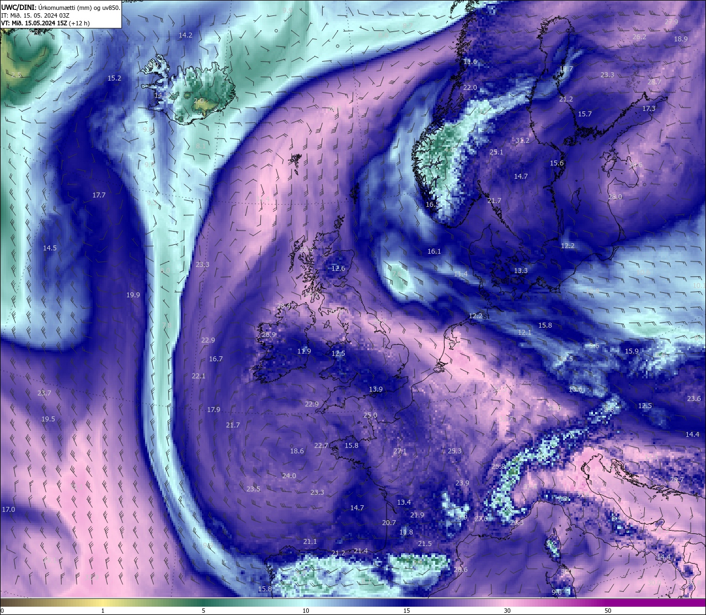Click the 'UWC/DINI: Úrkomumætti (mm) og uv850.' title

click(61, 7)
